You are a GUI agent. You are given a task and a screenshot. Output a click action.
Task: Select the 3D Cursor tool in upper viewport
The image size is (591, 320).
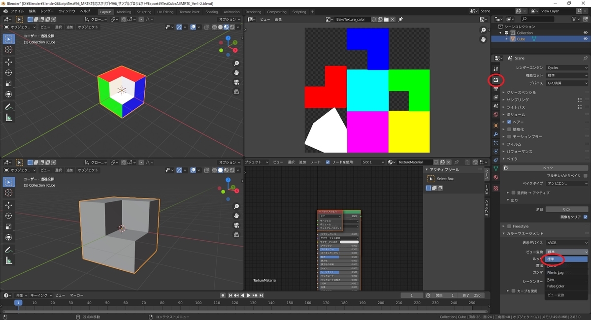[x=8, y=50]
